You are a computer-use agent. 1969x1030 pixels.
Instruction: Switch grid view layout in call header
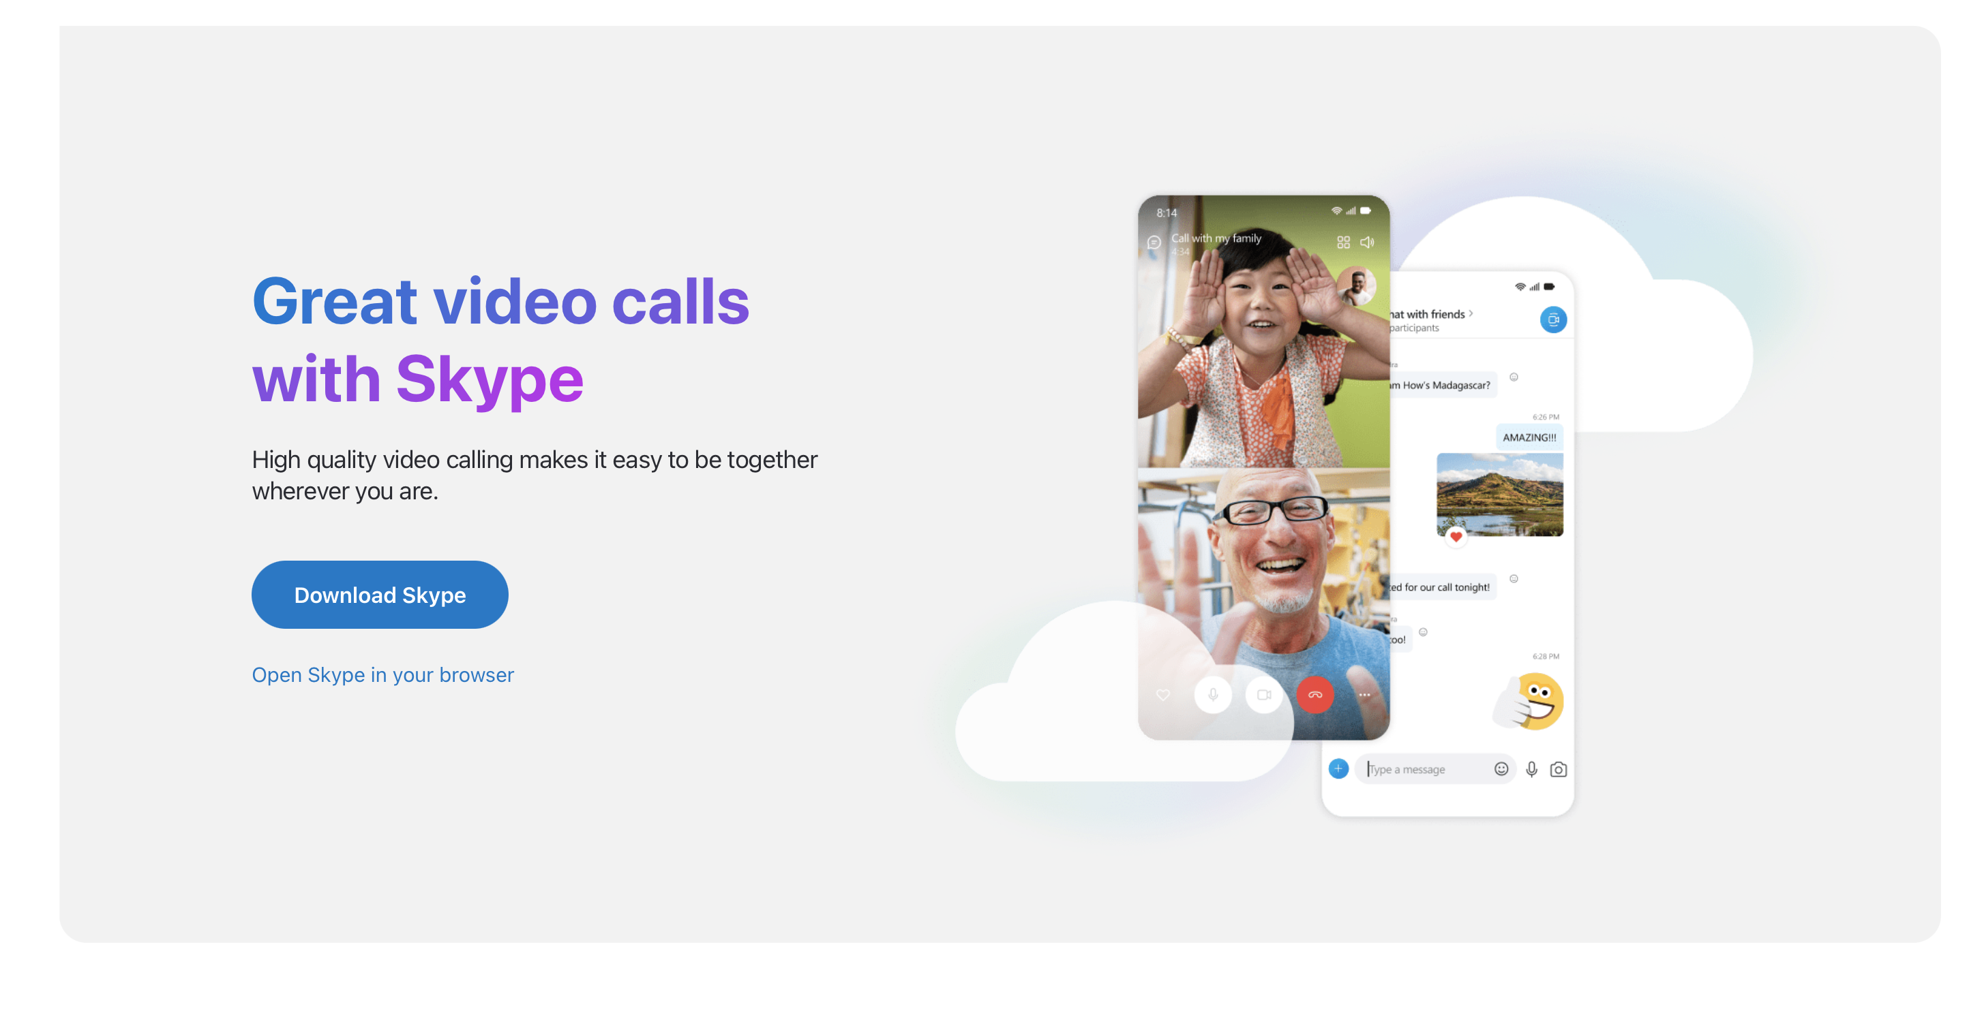(1343, 243)
